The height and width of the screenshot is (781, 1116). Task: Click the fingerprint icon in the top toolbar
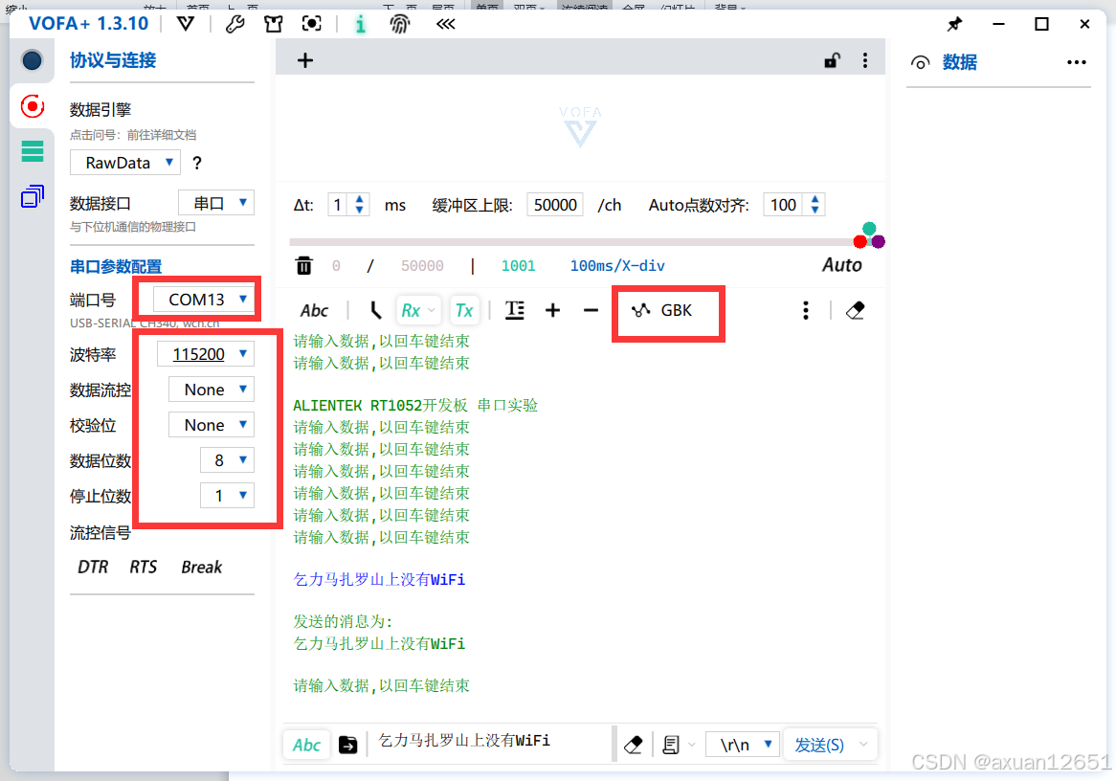402,24
